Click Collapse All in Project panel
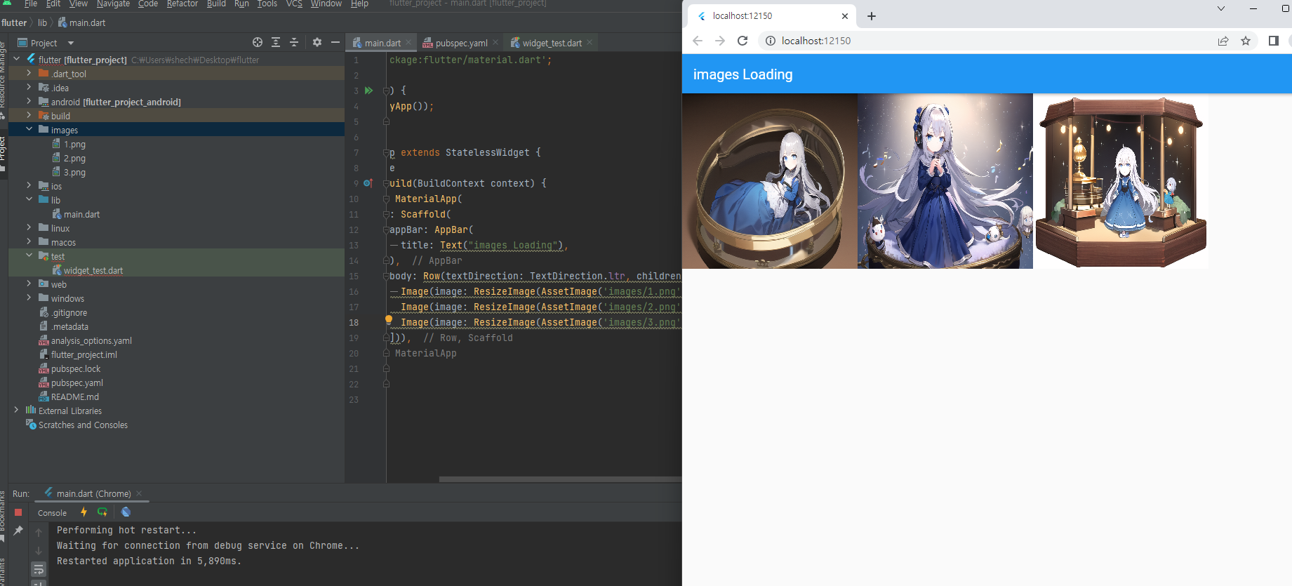 (294, 43)
